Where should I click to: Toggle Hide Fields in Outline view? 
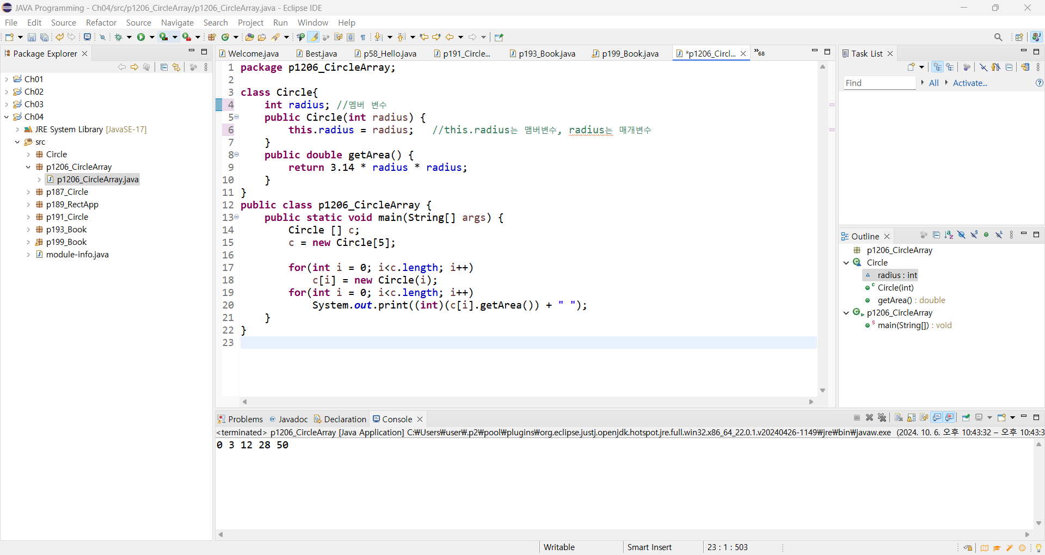[x=961, y=235]
